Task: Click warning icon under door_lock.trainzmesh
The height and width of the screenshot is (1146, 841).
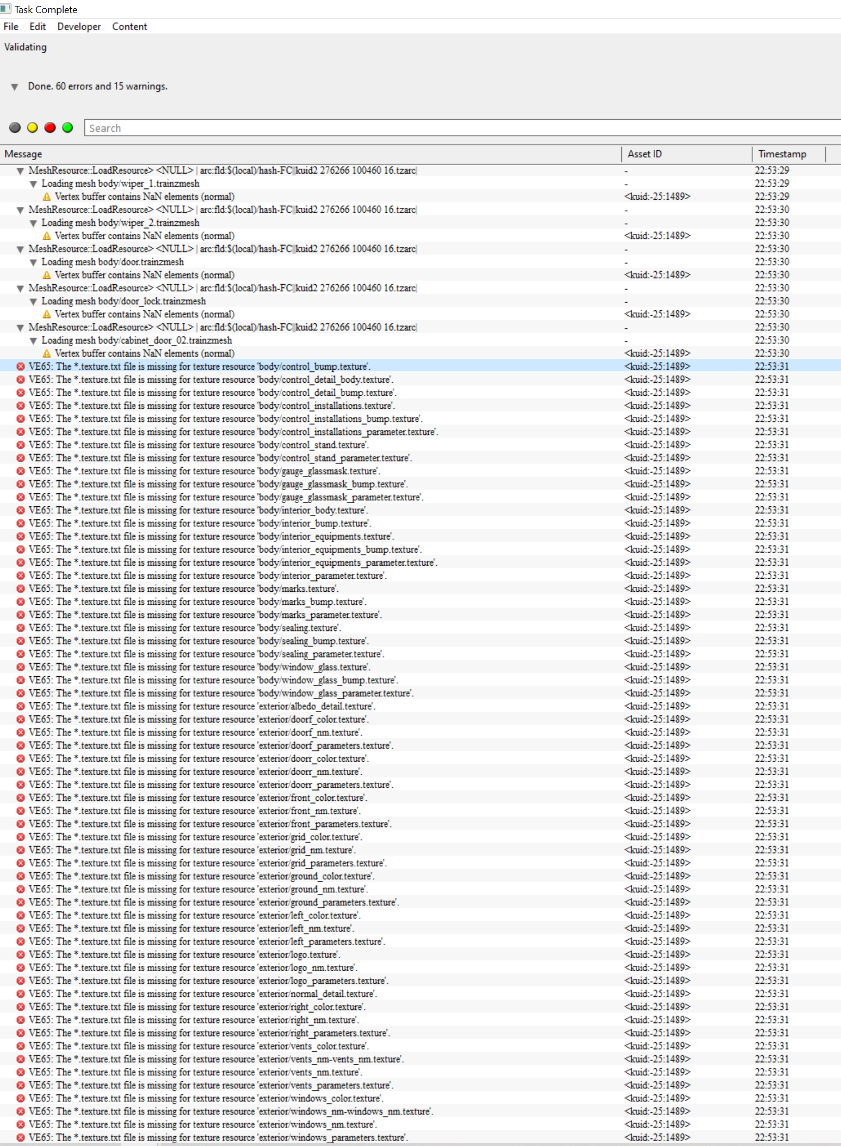Action: 47,314
